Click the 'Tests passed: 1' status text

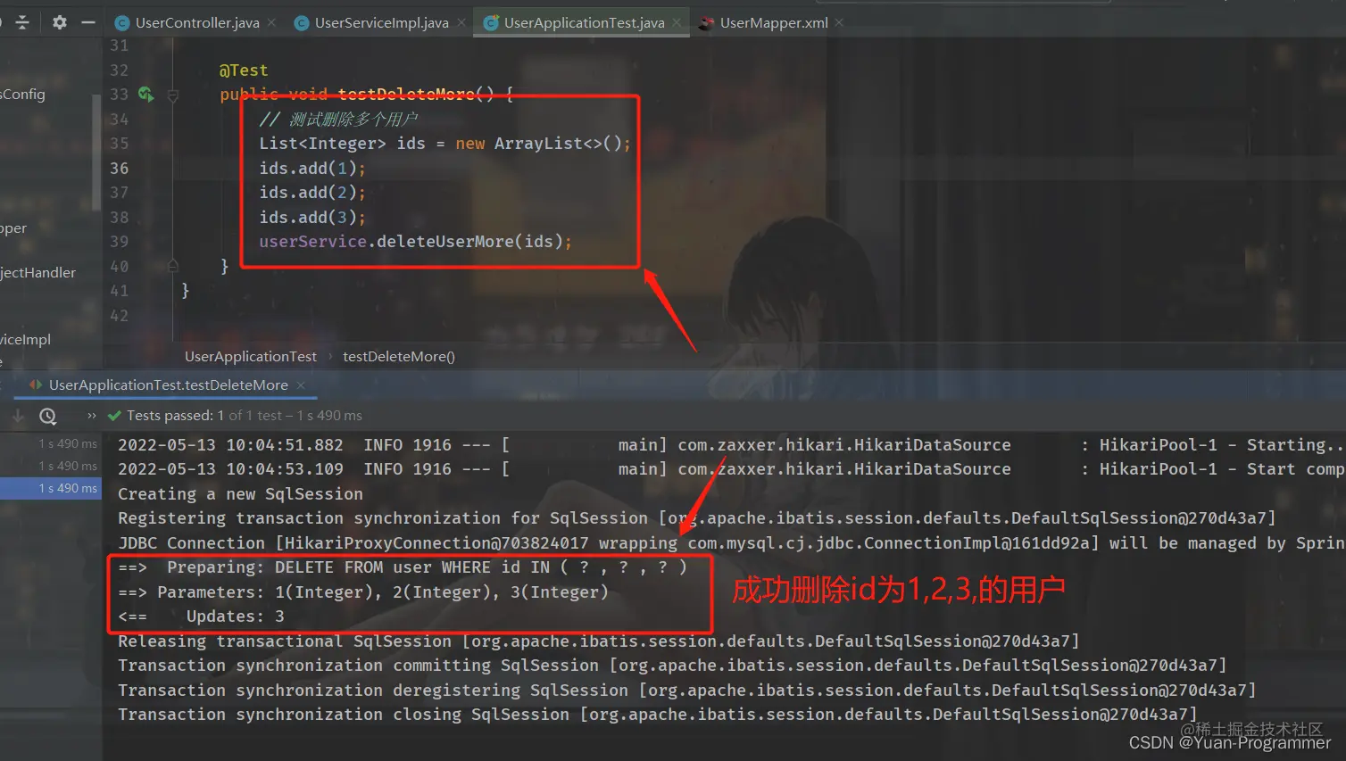coord(176,416)
